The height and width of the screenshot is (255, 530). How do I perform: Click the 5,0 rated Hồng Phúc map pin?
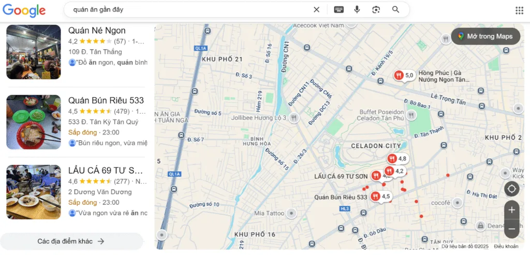point(404,76)
